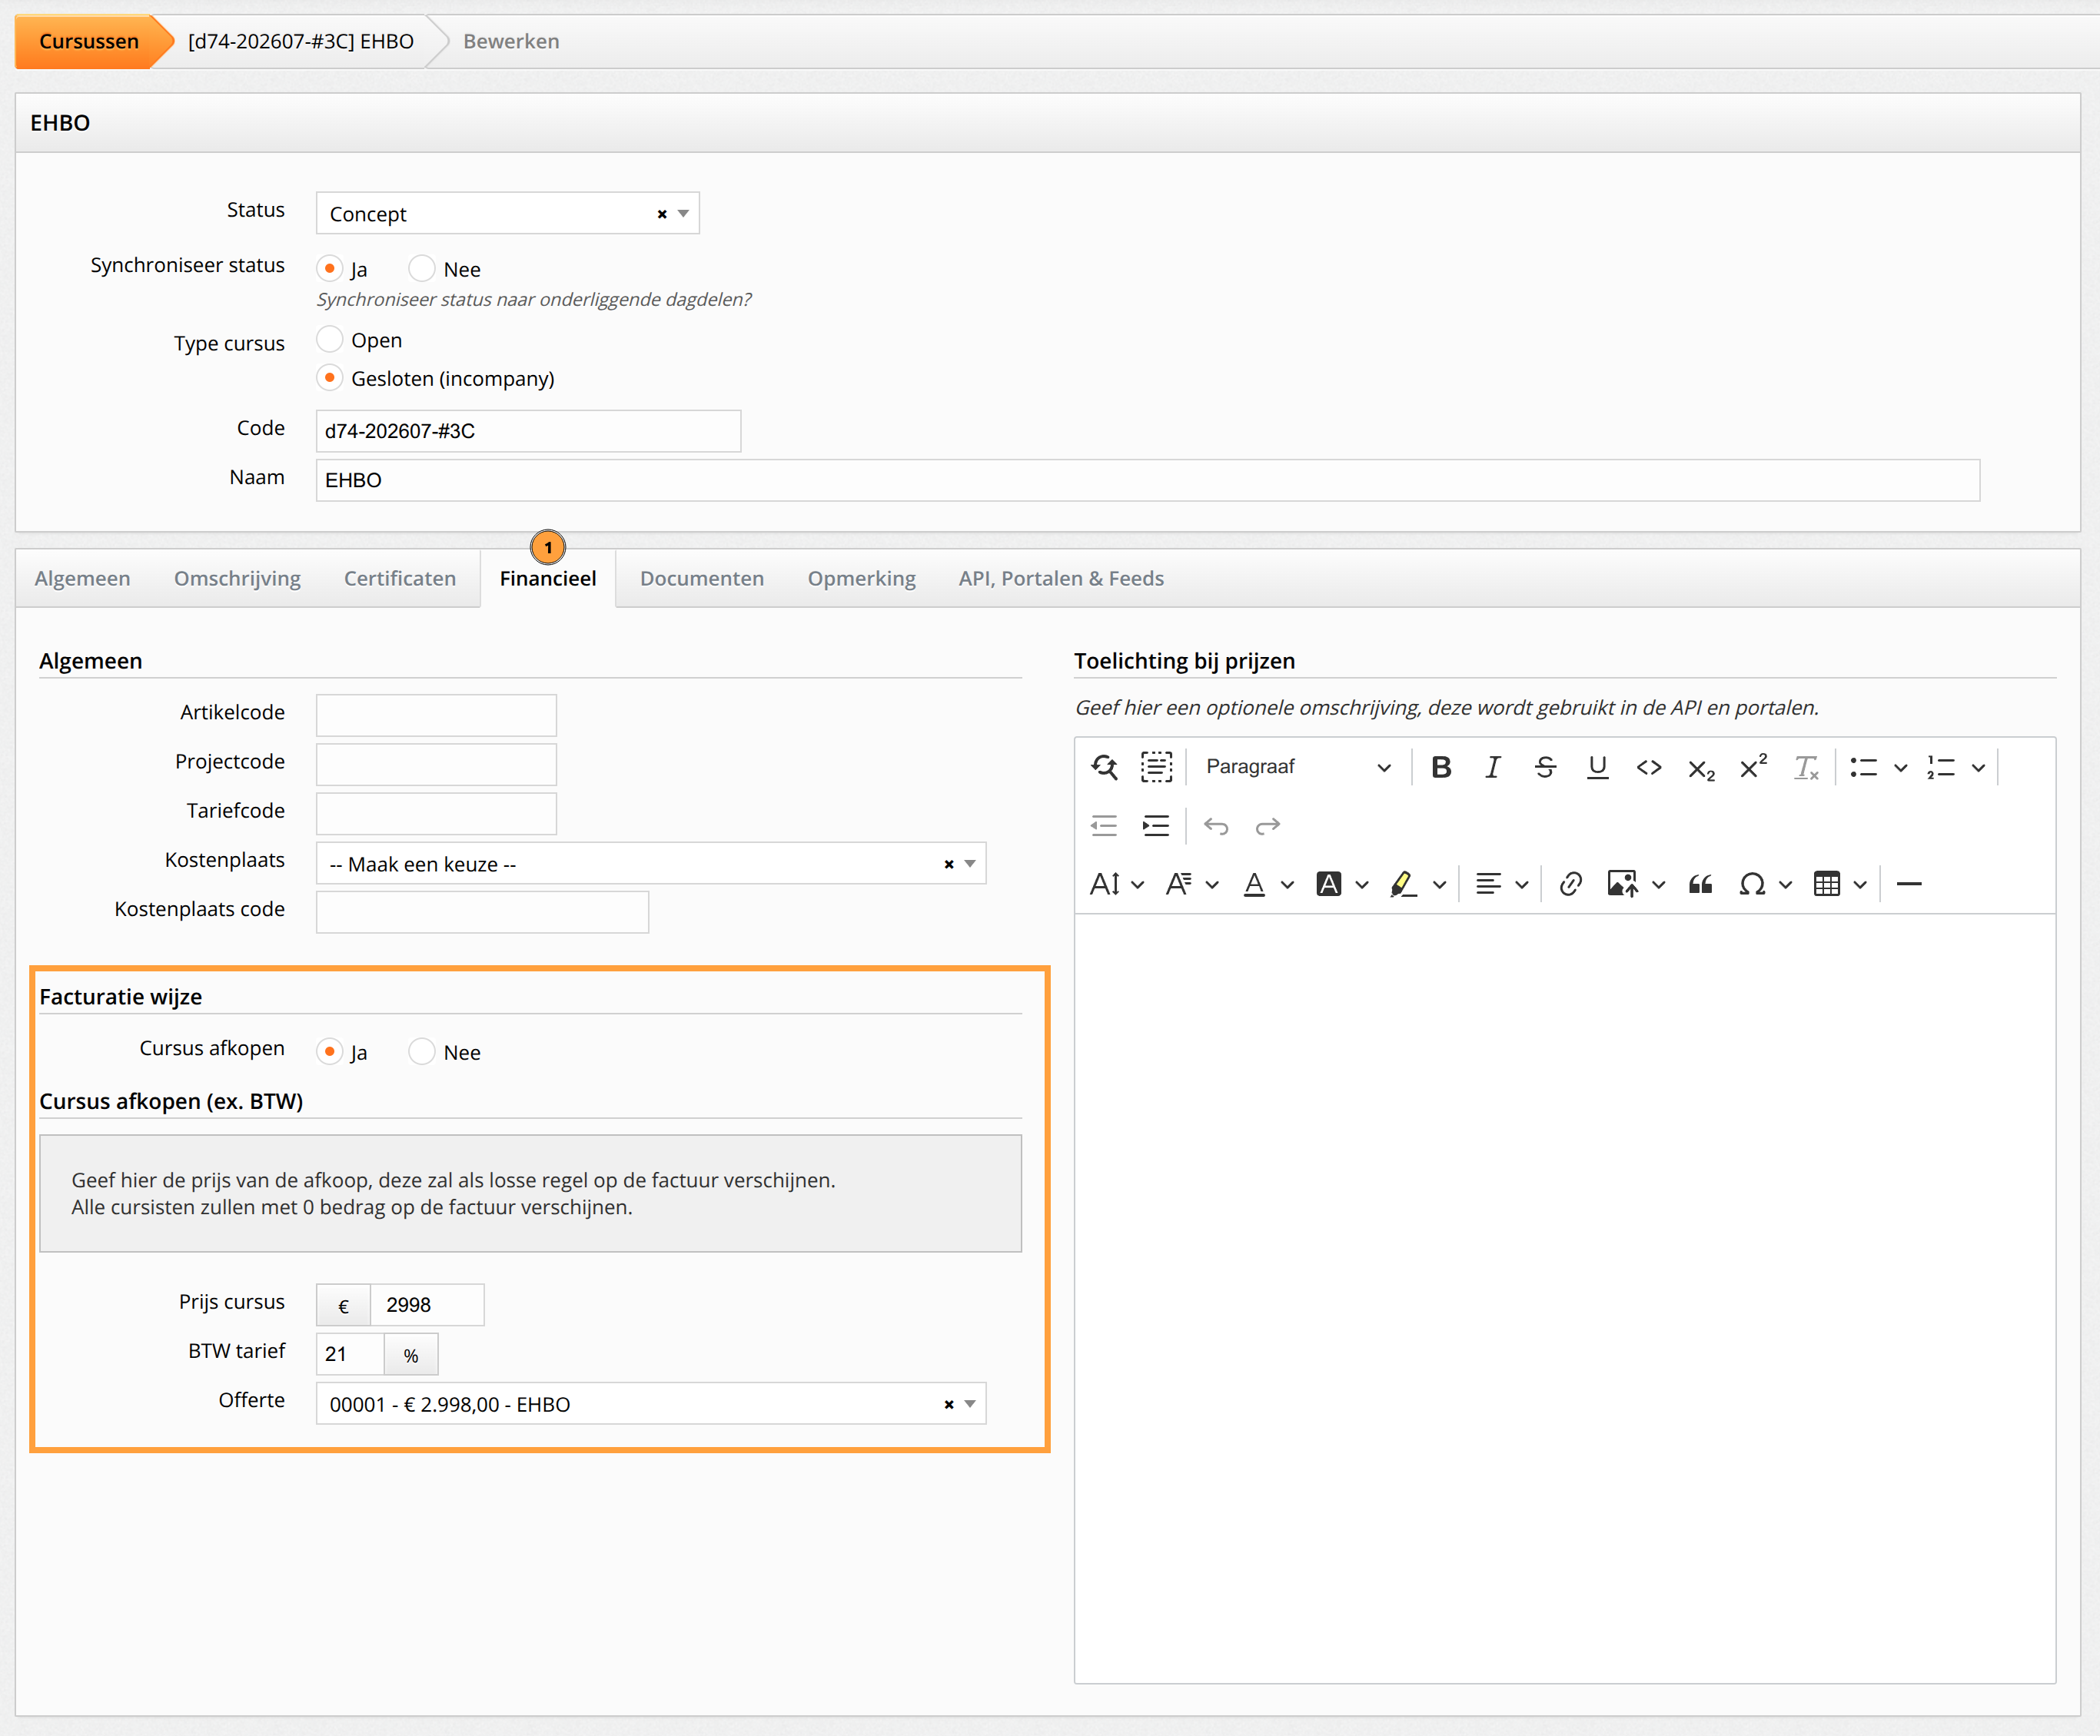Viewport: 2100px width, 1736px height.
Task: Expand the insert image options arrow
Action: click(1658, 884)
